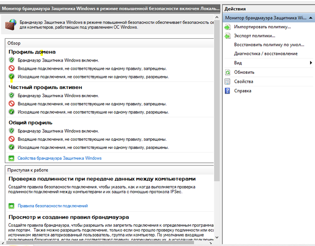
Task: Click the Общий профиль heading
Action: 31,123
